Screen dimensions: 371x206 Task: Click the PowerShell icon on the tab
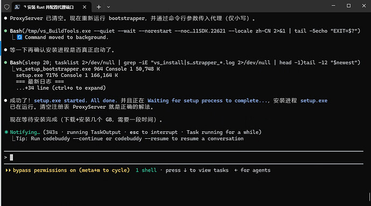point(17,7)
